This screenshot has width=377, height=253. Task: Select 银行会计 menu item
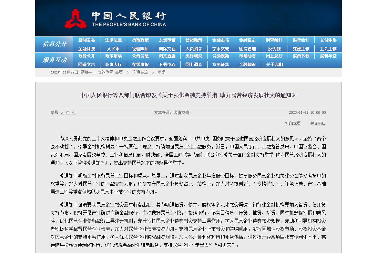coord(301,40)
